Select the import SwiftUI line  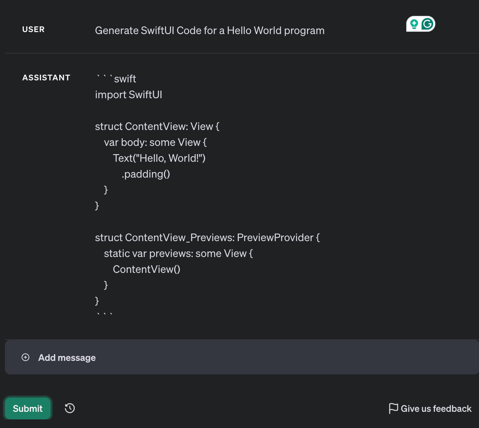(129, 95)
